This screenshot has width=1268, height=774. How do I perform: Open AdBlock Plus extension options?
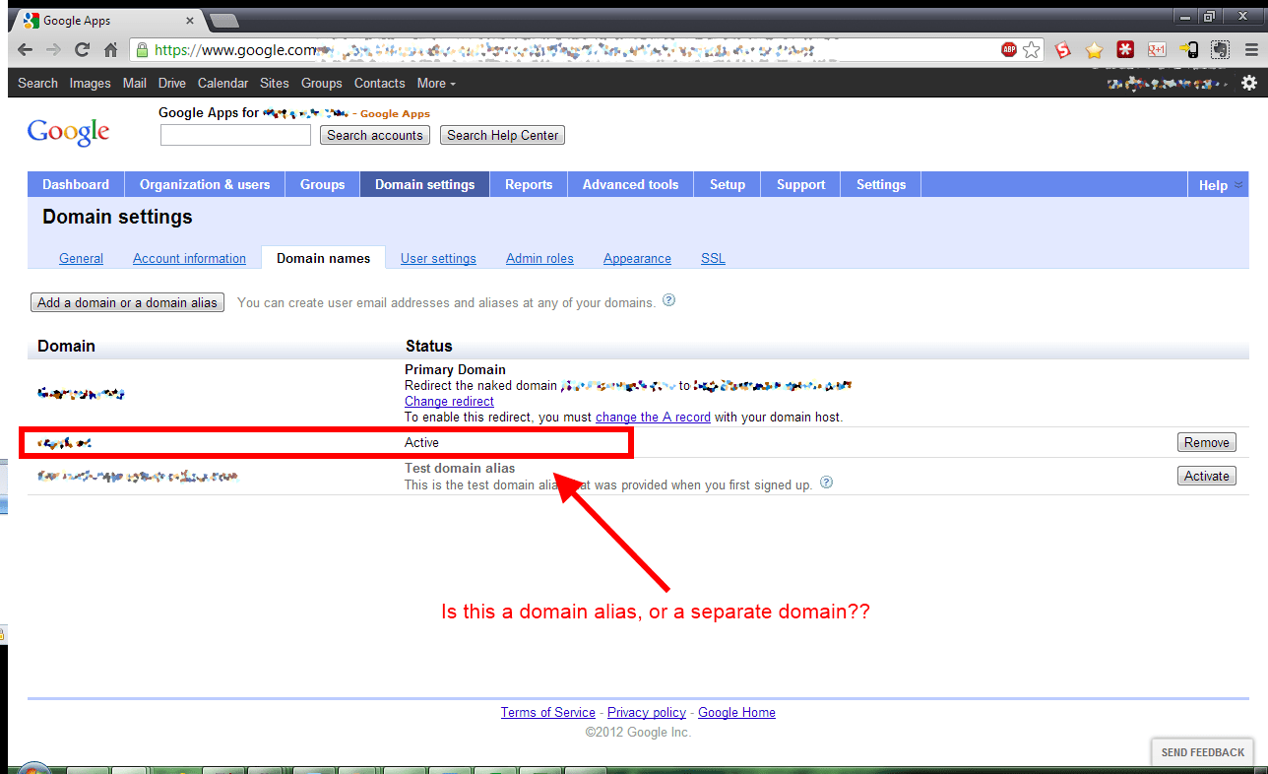1009,49
